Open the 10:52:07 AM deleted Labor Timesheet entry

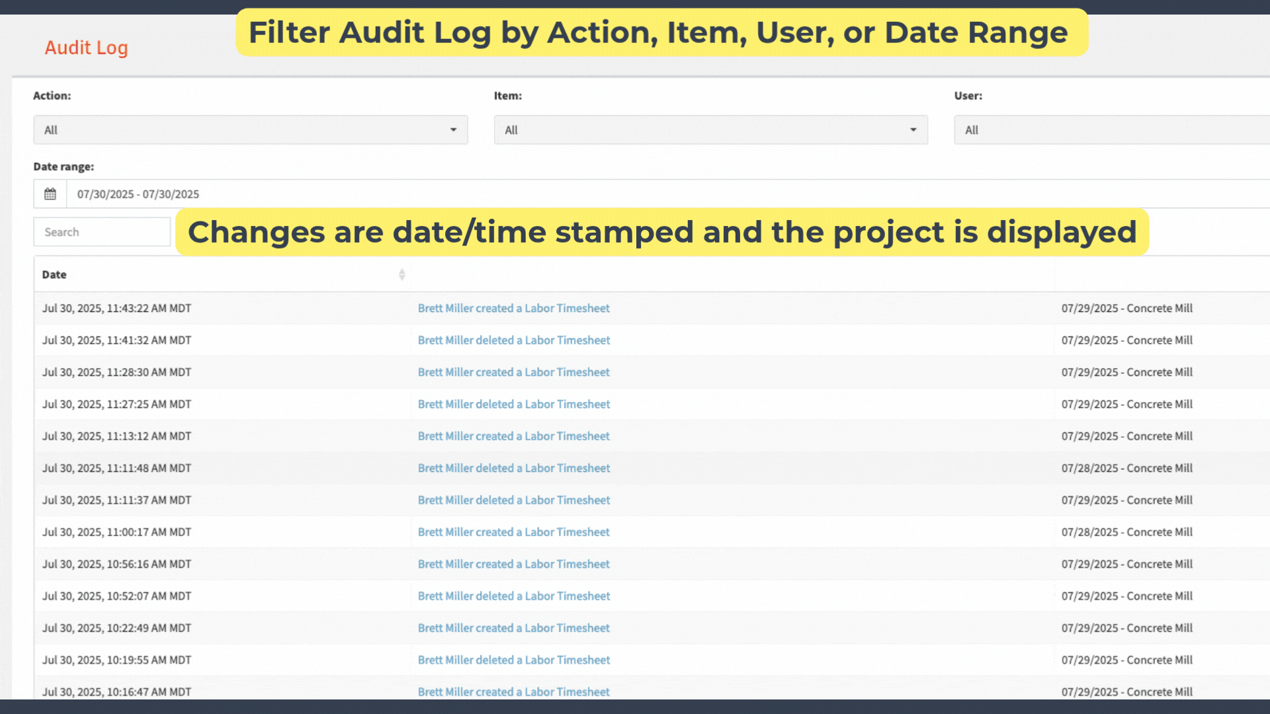coord(513,596)
